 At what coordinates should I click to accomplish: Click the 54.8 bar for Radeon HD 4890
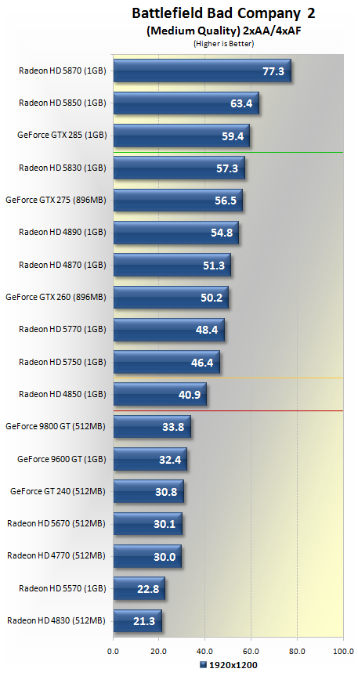pos(176,233)
